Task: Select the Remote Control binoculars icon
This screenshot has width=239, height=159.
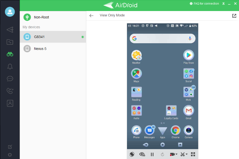Action: click(10, 54)
